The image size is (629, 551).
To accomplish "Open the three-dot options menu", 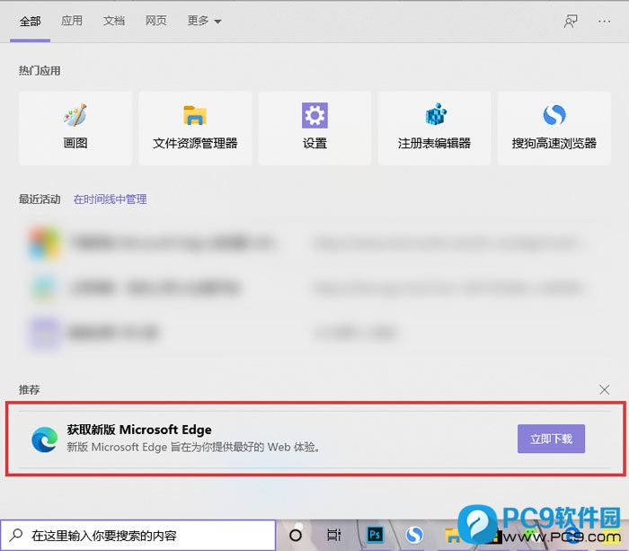I will pos(604,22).
